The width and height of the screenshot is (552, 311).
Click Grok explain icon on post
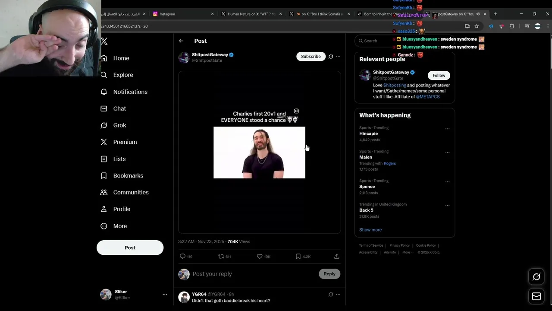(x=331, y=57)
